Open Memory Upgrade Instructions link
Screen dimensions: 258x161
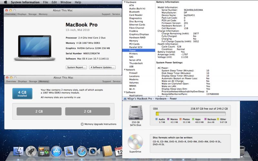click(x=100, y=124)
